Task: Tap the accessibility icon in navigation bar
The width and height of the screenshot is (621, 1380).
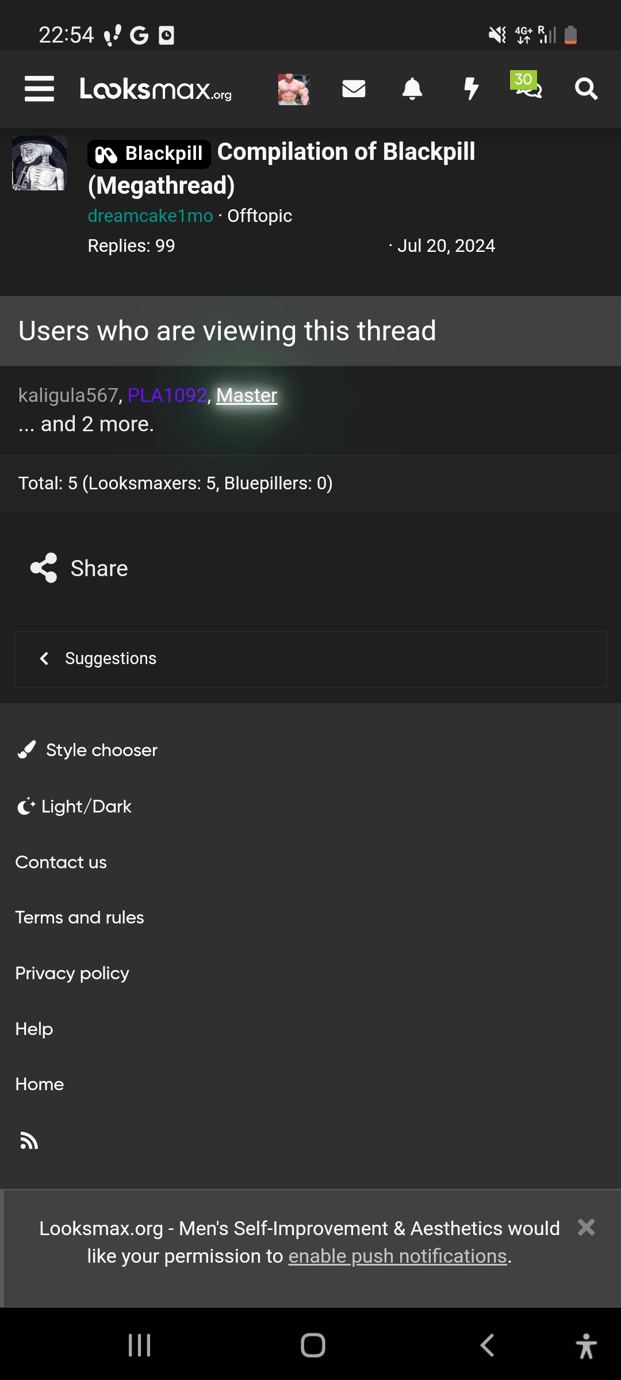Action: pyautogui.click(x=587, y=1345)
